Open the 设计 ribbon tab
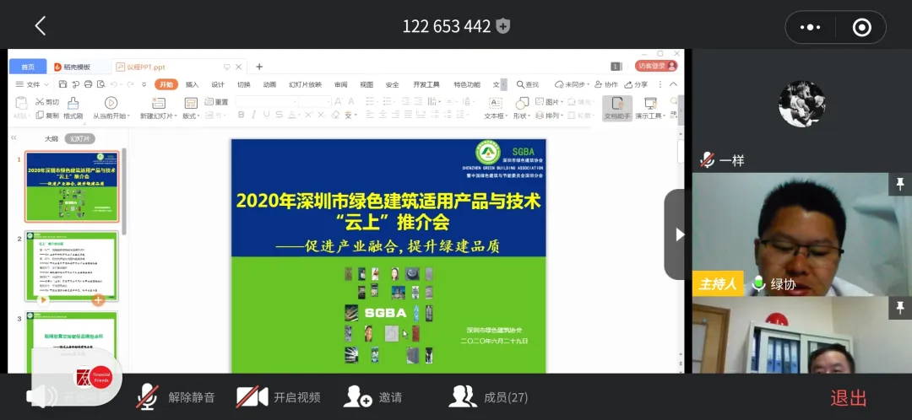The height and width of the screenshot is (420, 912). pos(218,84)
